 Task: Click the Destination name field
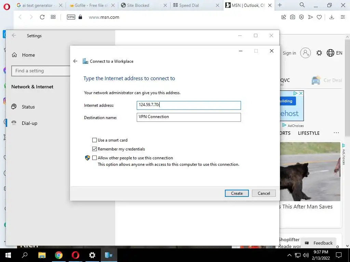pos(189,117)
